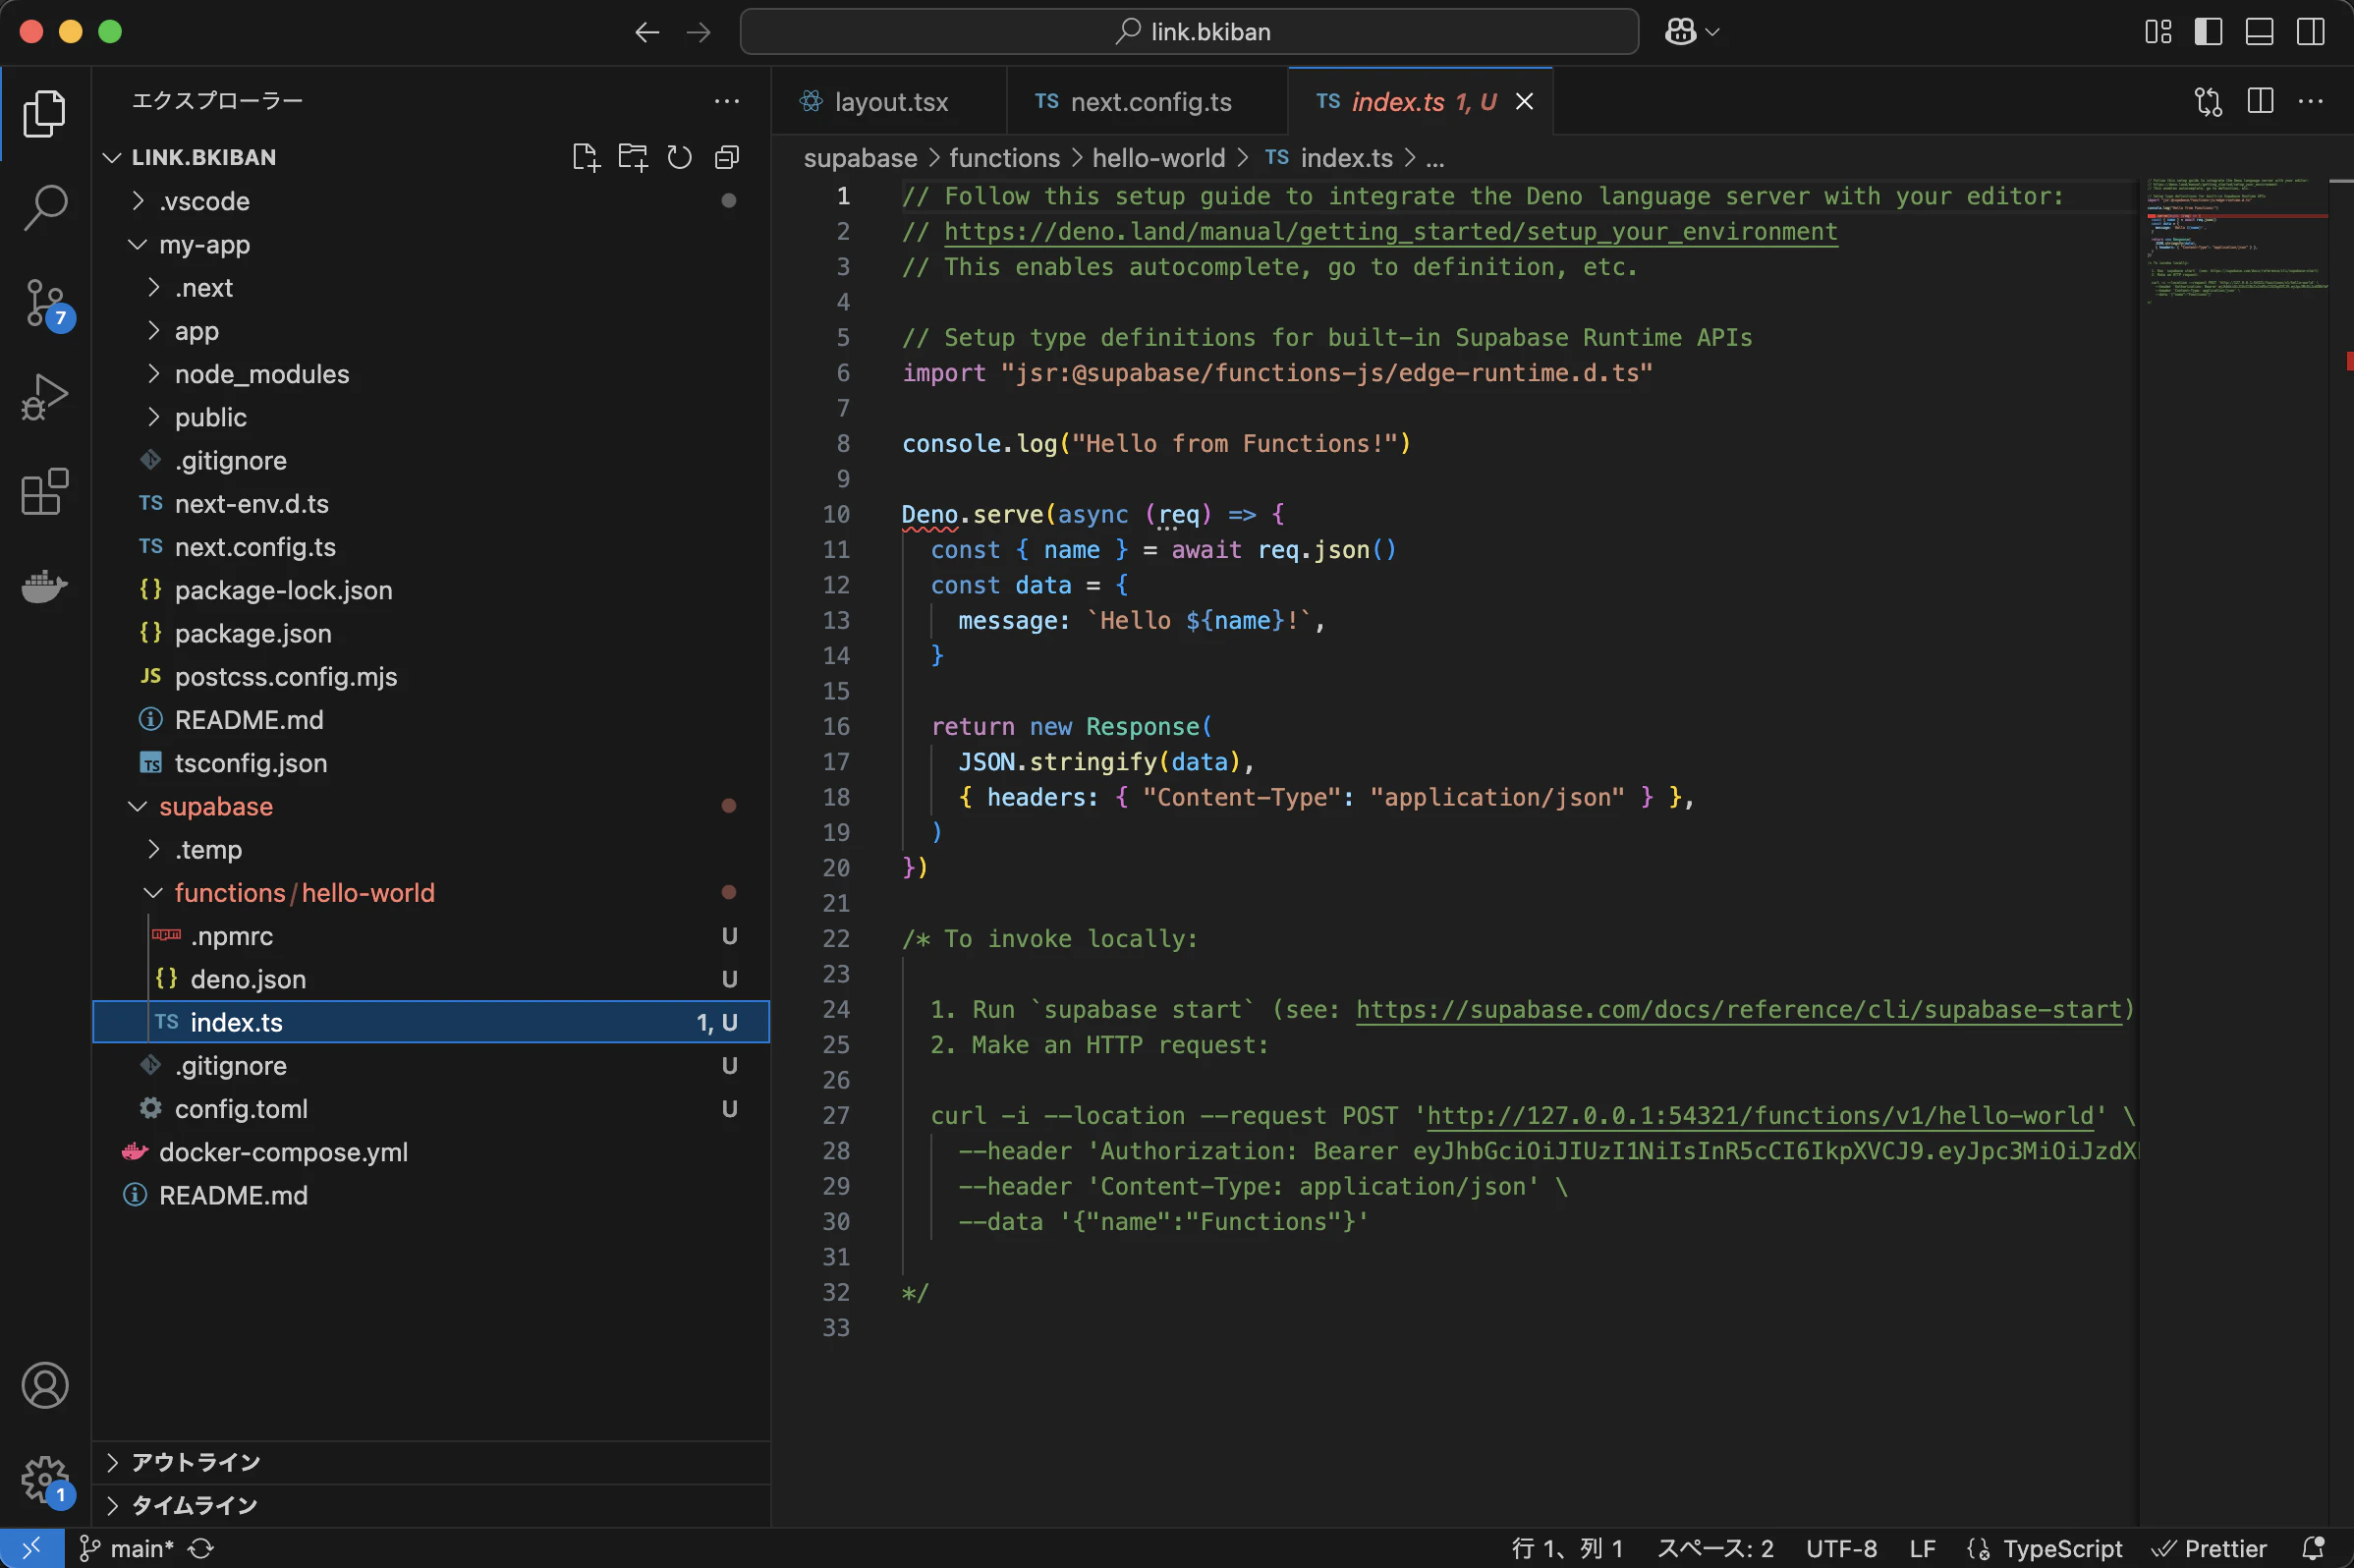Image resolution: width=2354 pixels, height=1568 pixels.
Task: Toggle the primary side bar
Action: pyautogui.click(x=2208, y=32)
